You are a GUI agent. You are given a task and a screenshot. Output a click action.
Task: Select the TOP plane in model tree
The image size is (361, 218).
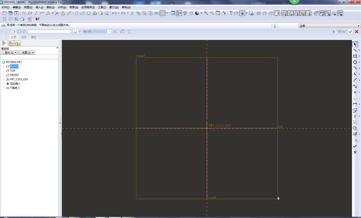(x=13, y=71)
